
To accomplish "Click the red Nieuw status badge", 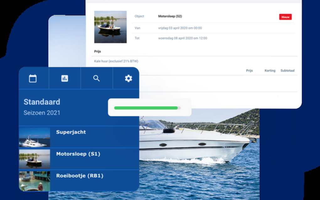I will [285, 17].
